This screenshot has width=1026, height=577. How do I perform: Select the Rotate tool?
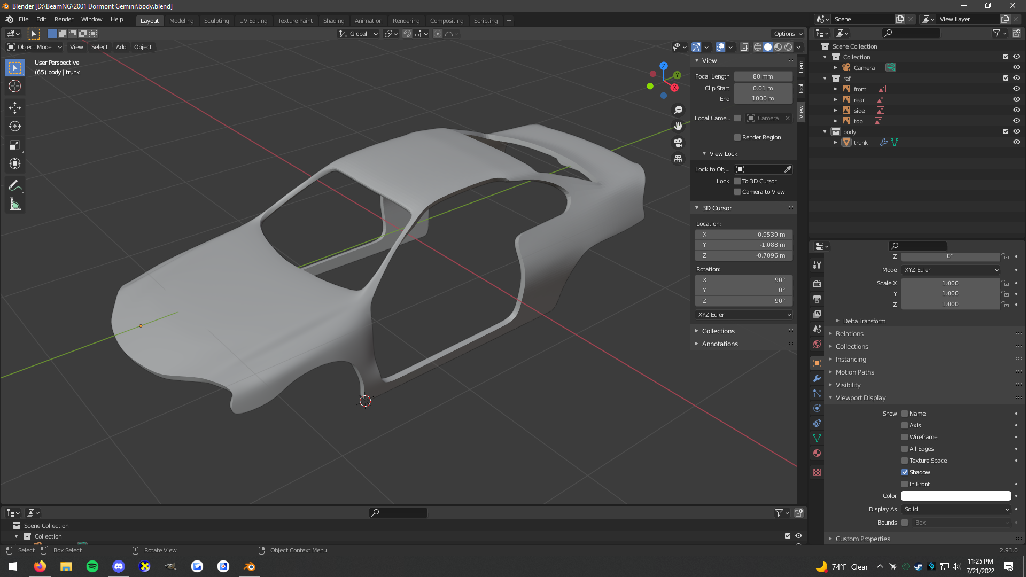[15, 127]
